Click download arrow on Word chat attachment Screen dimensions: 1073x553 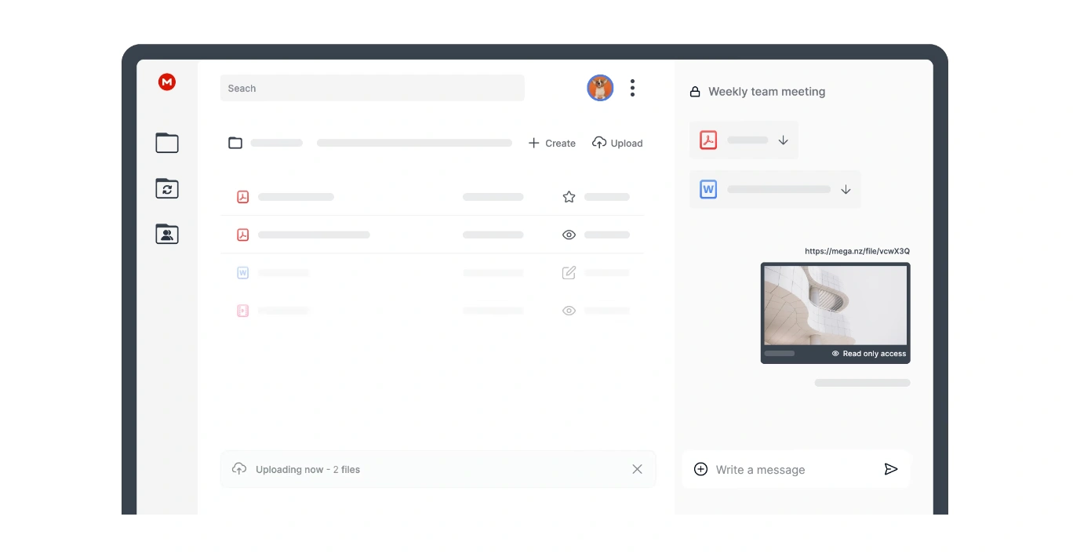tap(846, 190)
